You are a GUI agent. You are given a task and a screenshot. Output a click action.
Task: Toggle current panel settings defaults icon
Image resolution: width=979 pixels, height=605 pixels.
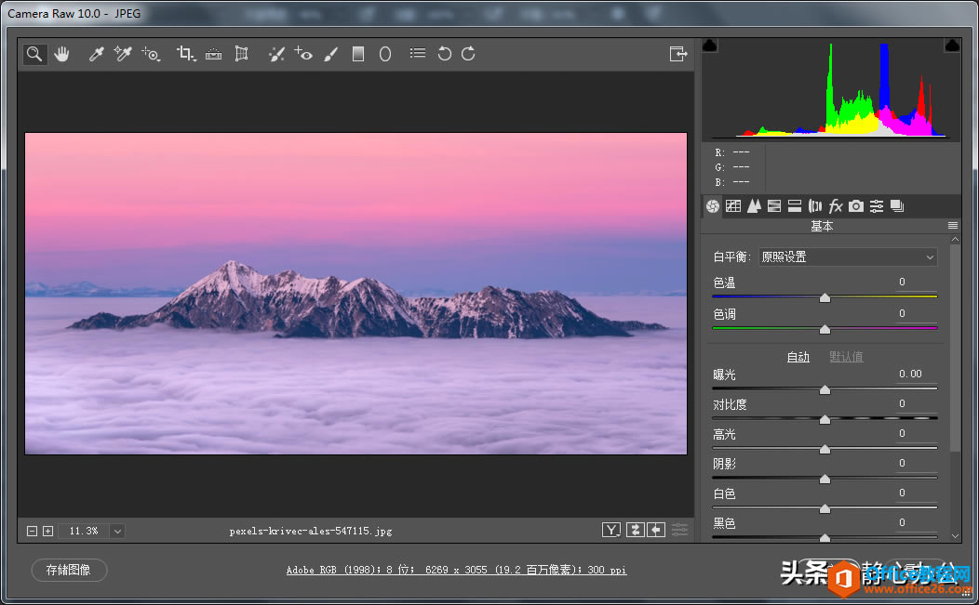point(679,530)
